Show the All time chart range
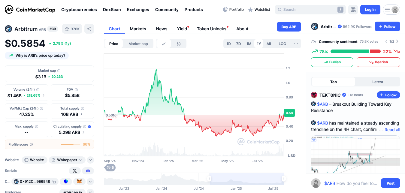This screenshot has width=405, height=193. click(269, 44)
